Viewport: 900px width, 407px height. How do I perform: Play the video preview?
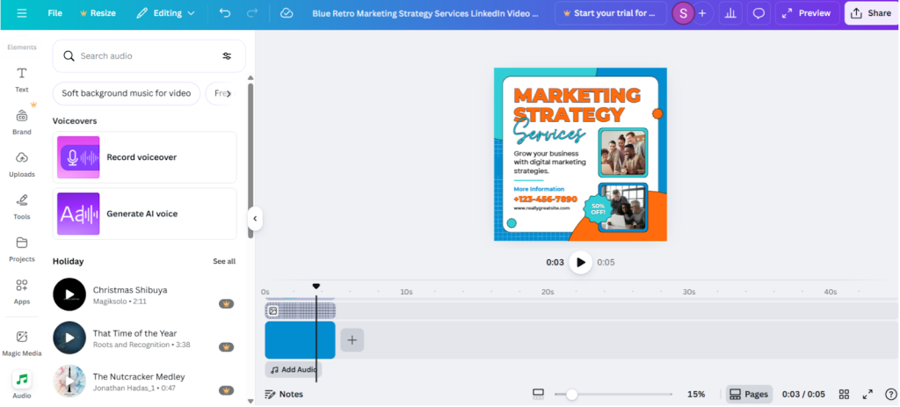[x=581, y=262]
